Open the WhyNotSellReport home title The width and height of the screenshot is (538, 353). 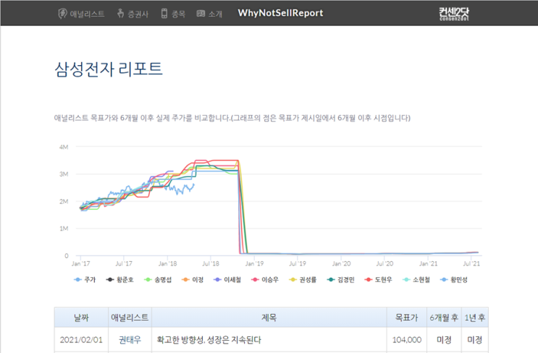pyautogui.click(x=280, y=13)
